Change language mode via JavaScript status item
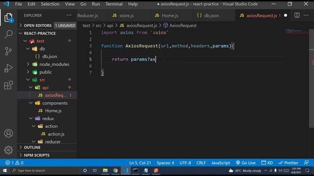Image resolution: width=314 pixels, height=176 pixels. pos(220,163)
